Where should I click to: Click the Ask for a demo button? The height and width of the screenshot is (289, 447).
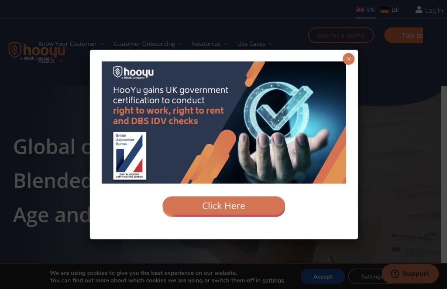(x=341, y=35)
